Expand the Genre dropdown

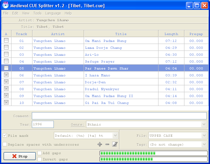(204, 124)
